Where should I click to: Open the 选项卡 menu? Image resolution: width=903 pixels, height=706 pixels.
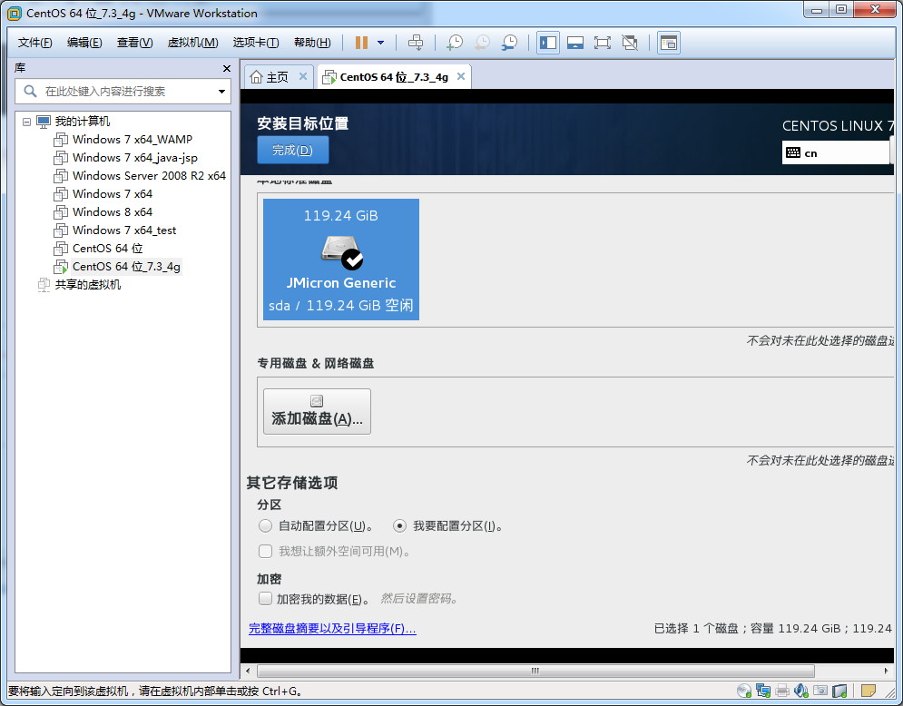click(x=256, y=43)
